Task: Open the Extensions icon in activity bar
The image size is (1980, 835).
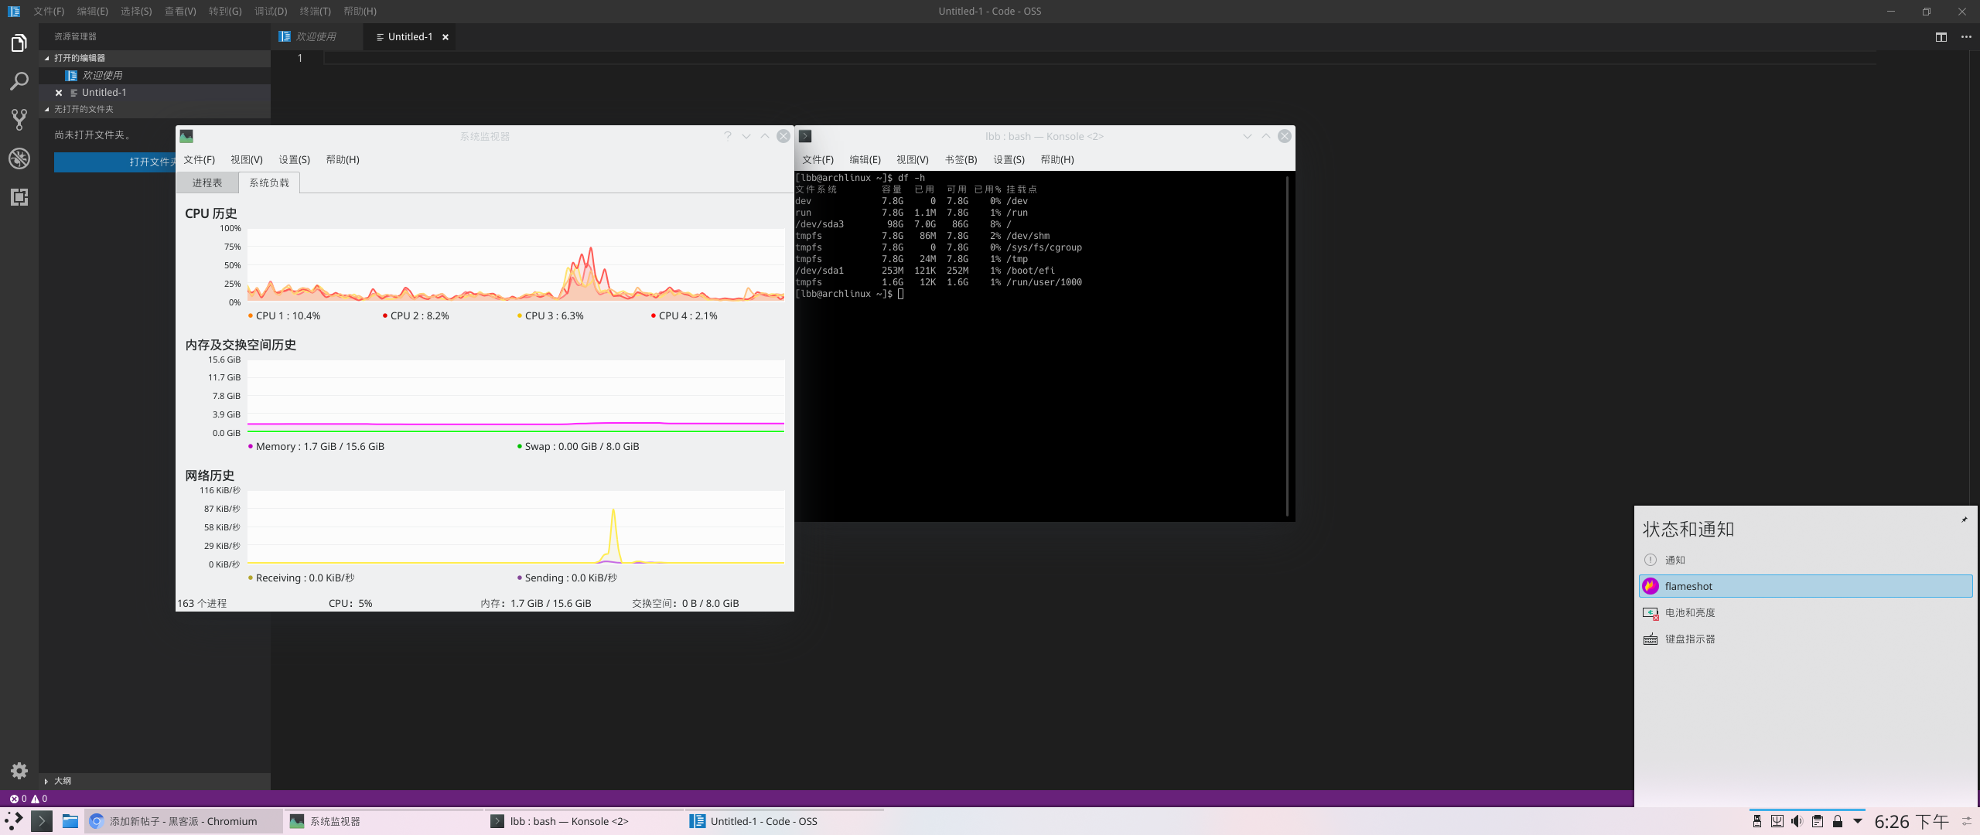Action: (19, 197)
